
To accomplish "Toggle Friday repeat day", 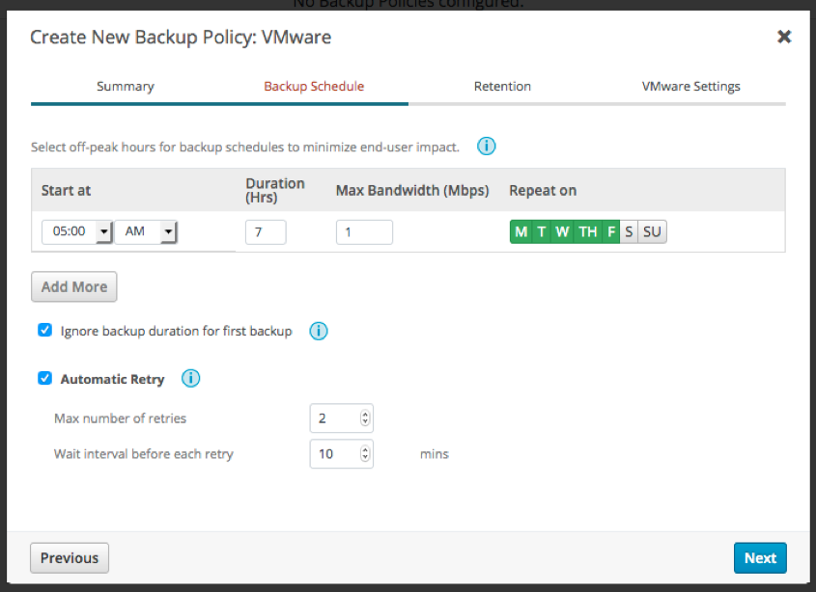I will 611,231.
